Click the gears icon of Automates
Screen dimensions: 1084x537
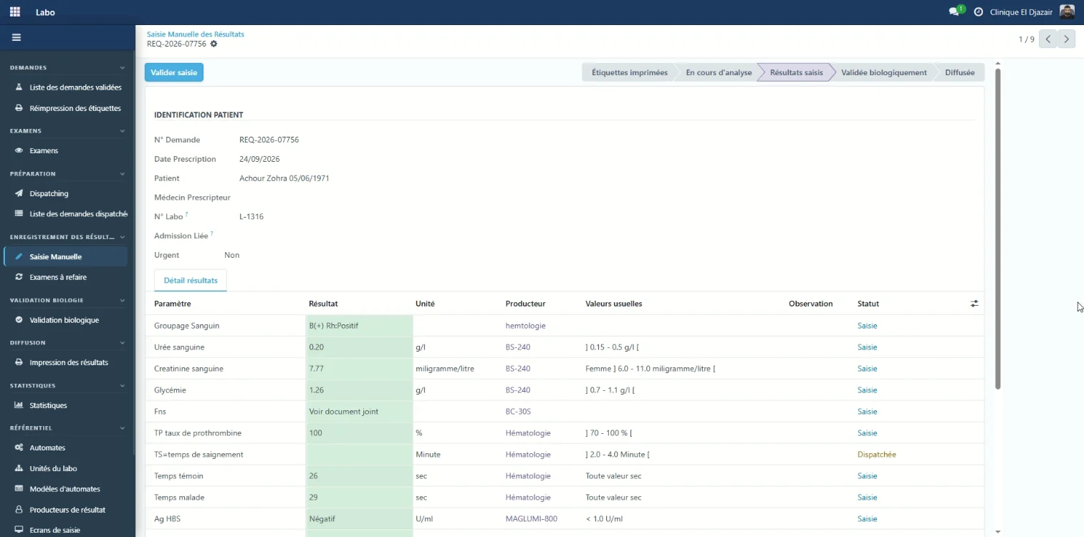(19, 447)
